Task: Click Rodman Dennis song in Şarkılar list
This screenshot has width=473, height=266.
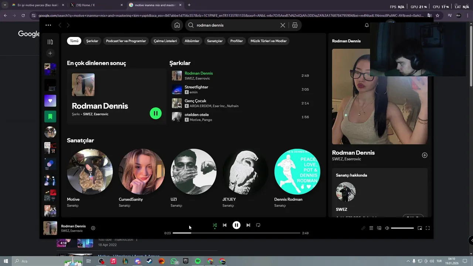Action: pos(199,73)
